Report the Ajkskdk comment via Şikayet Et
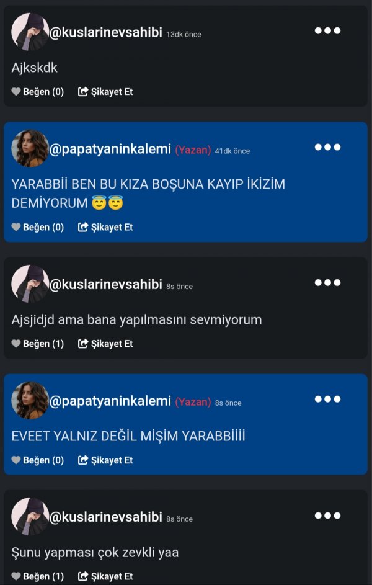Screen dimensions: 372x585 tap(105, 92)
